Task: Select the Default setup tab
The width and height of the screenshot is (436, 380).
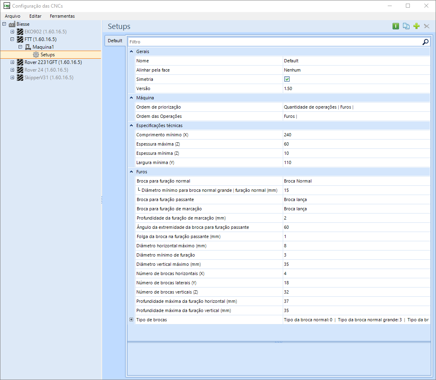Action: [115, 41]
